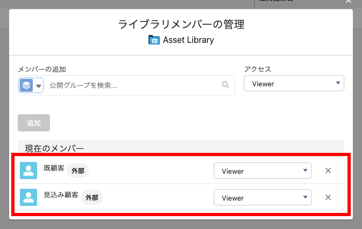Click the public group member type icon
362x229 pixels.
[26, 85]
